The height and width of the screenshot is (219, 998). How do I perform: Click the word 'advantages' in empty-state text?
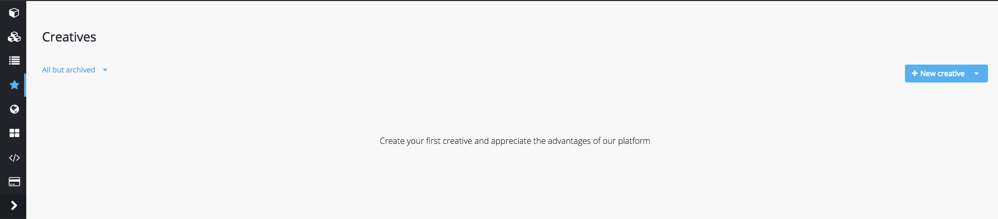pyautogui.click(x=569, y=141)
